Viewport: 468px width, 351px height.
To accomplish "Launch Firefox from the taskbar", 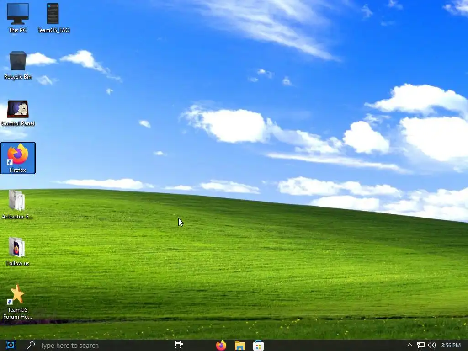I will pos(221,346).
